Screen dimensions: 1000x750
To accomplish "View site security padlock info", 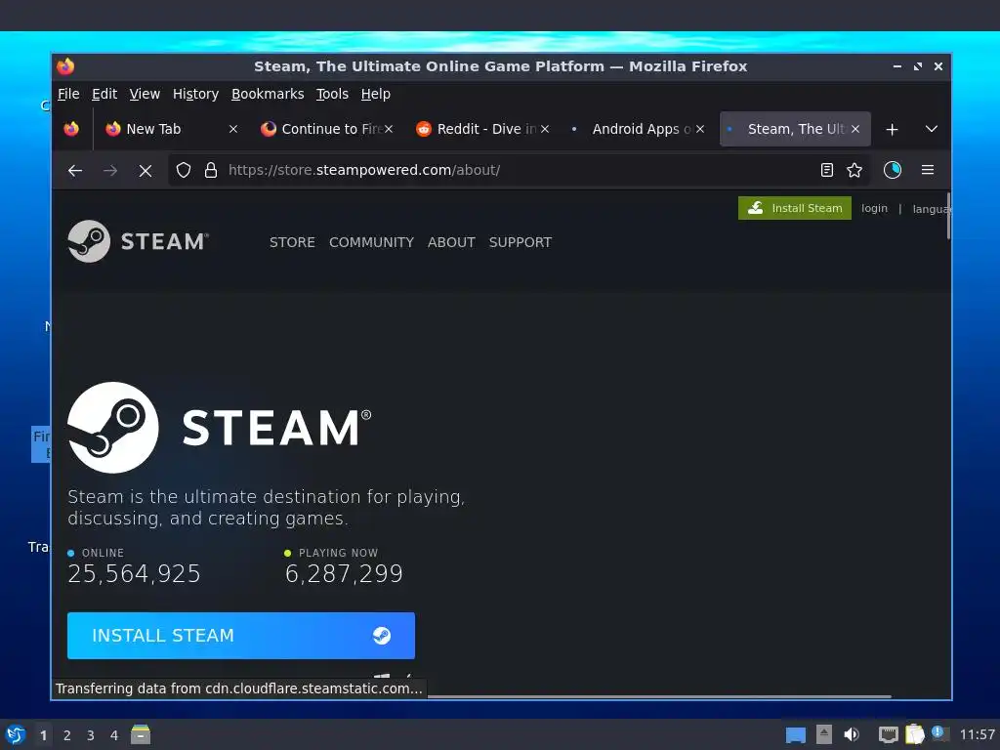I will [x=211, y=170].
